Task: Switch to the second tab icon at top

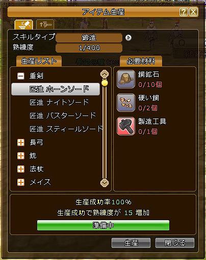Action: pos(45,25)
